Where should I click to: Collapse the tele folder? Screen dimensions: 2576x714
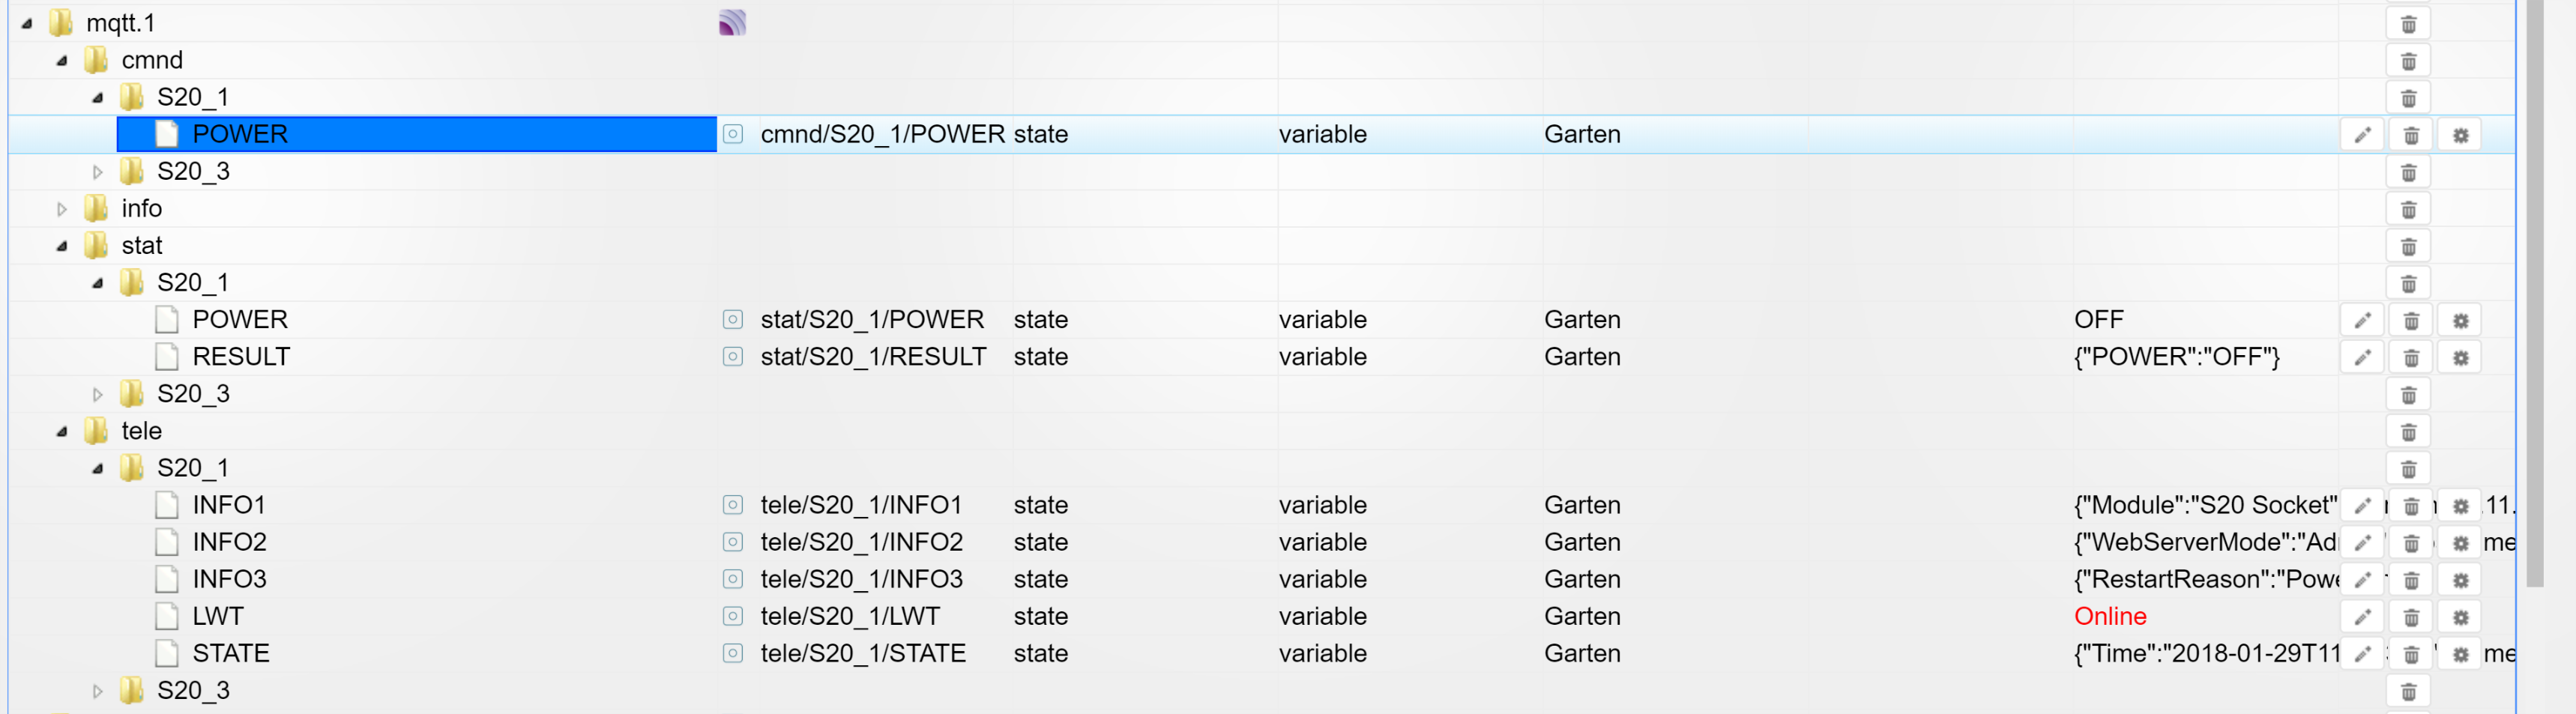pyautogui.click(x=62, y=432)
